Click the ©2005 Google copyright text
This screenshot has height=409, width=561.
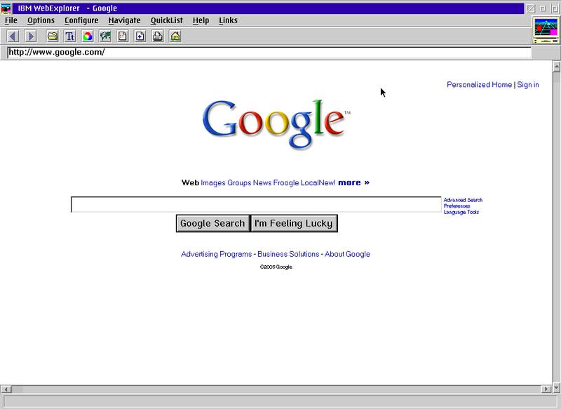pos(276,267)
